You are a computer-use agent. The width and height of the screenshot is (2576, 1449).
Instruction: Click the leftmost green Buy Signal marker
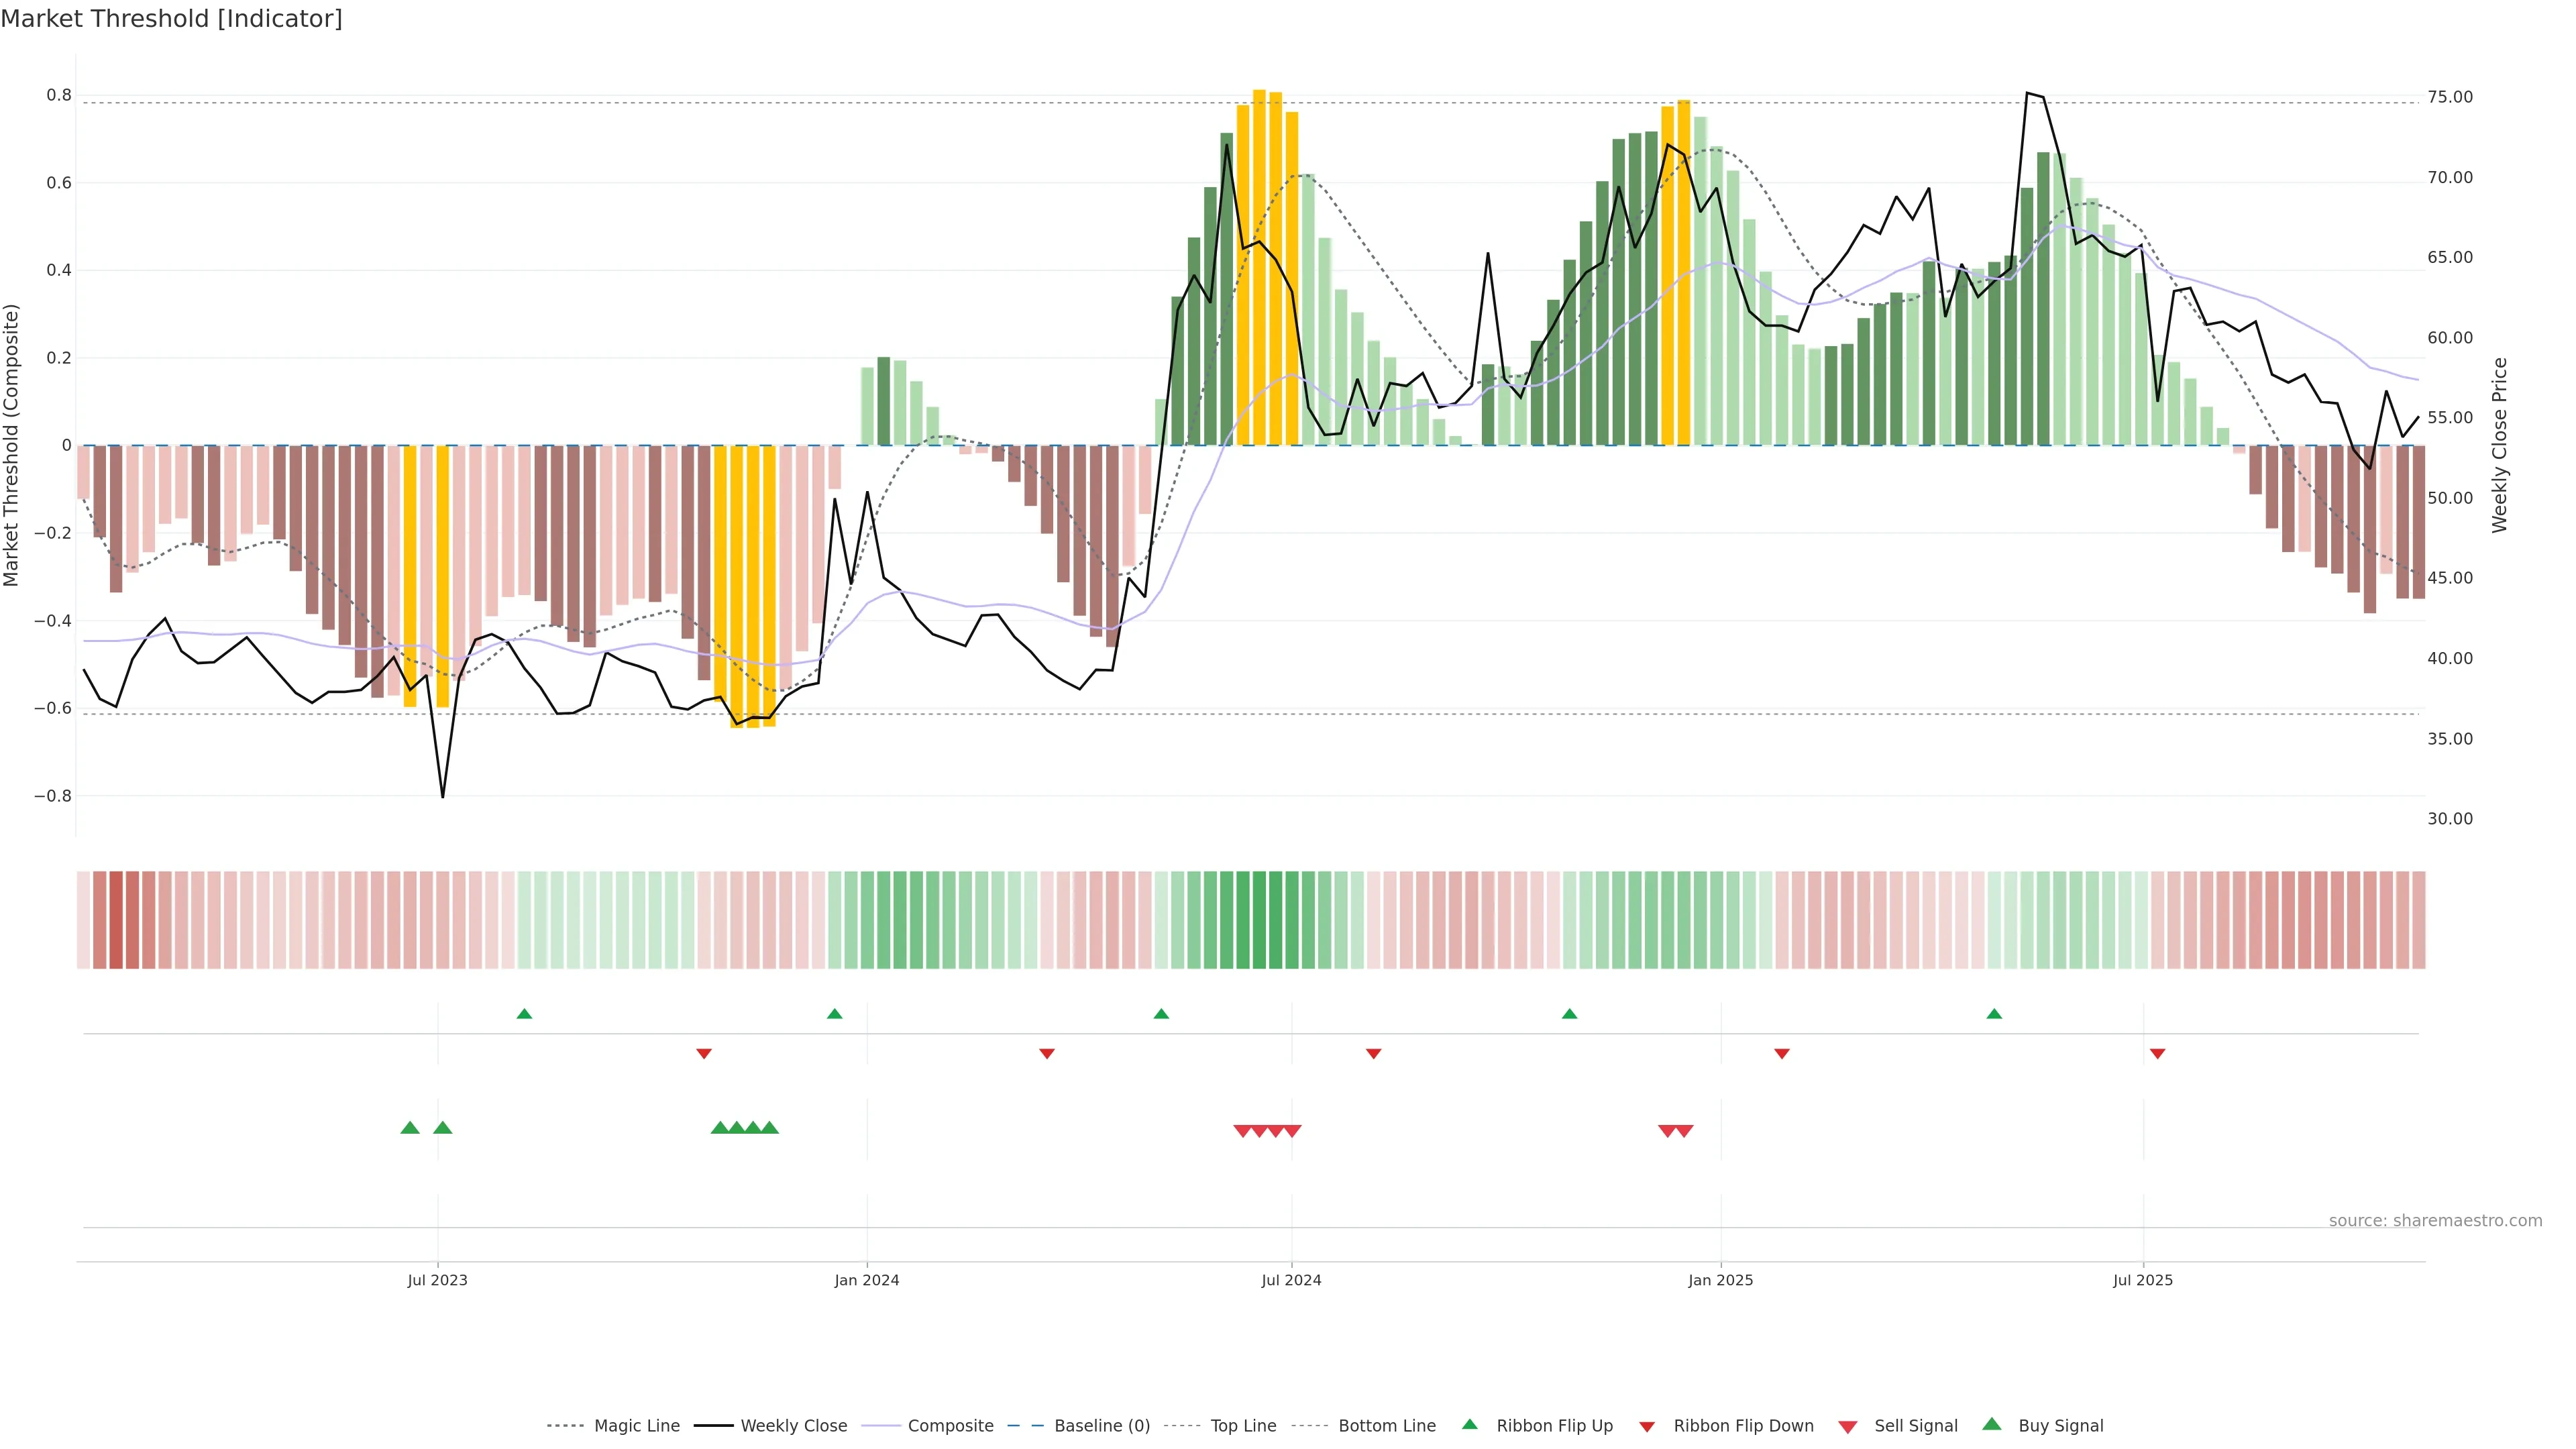410,1128
